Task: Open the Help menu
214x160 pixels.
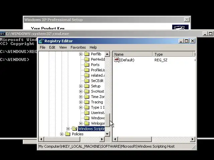Action: 93,47
